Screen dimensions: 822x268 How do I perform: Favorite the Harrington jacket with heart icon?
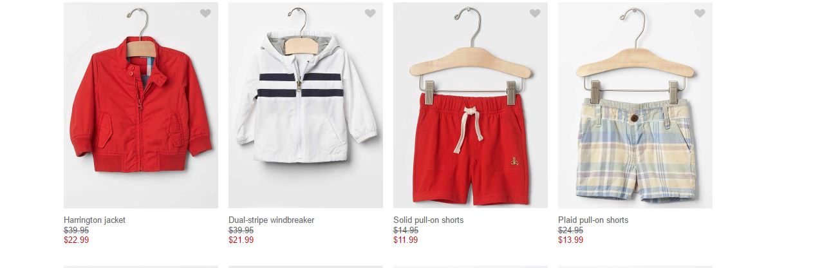205,14
